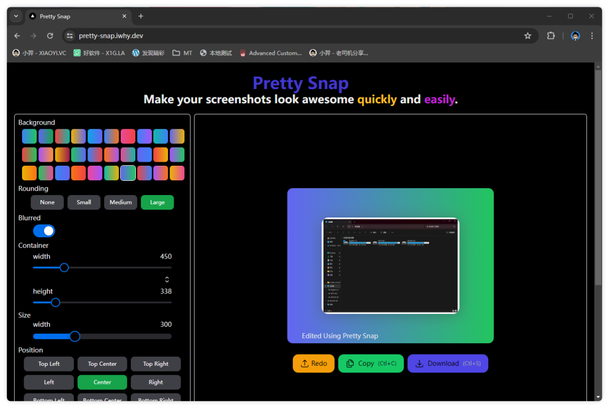Click the orange Redo button
This screenshot has width=609, height=408.
coord(314,363)
